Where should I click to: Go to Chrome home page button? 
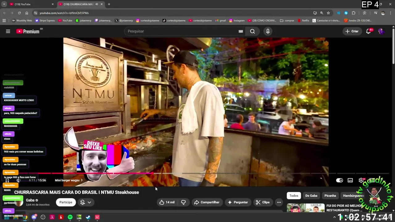[x=27, y=13]
